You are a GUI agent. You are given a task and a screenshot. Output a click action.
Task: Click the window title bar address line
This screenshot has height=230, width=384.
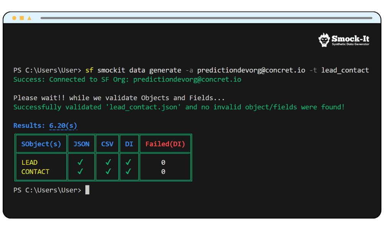click(x=207, y=18)
